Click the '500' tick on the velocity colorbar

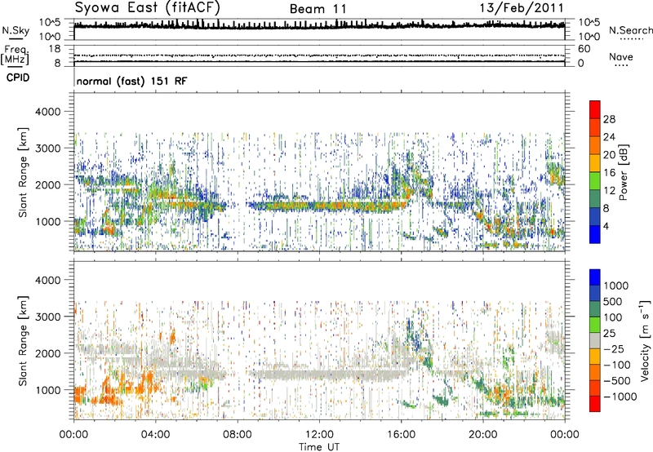613,302
